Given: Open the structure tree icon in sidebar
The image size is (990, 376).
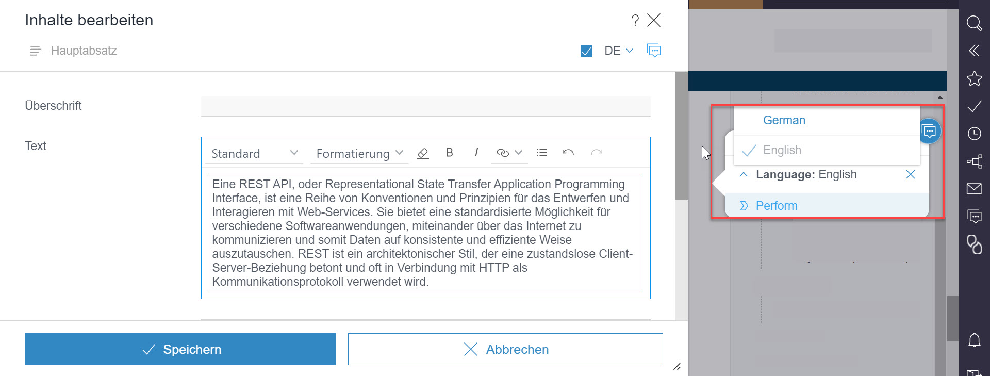Looking at the screenshot, I should pyautogui.click(x=974, y=161).
